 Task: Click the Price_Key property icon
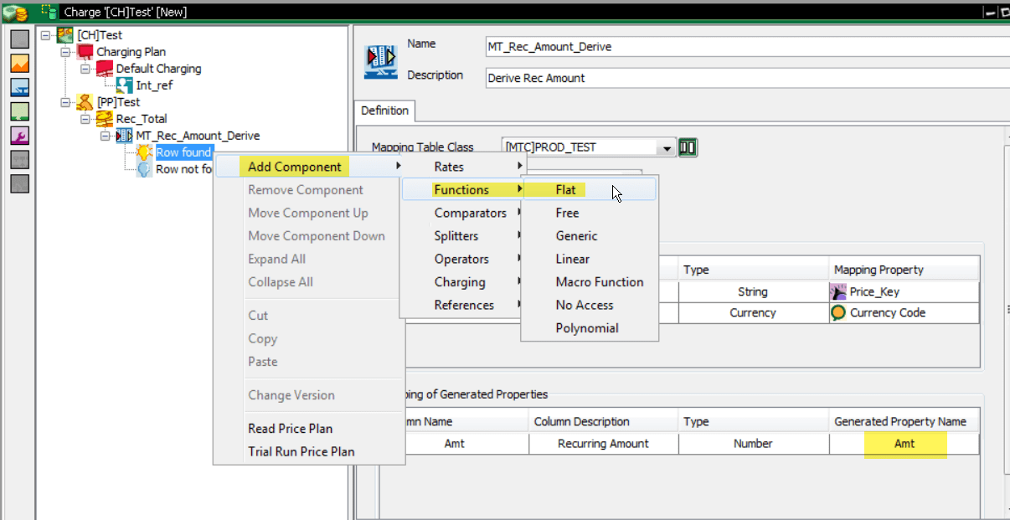coord(838,292)
